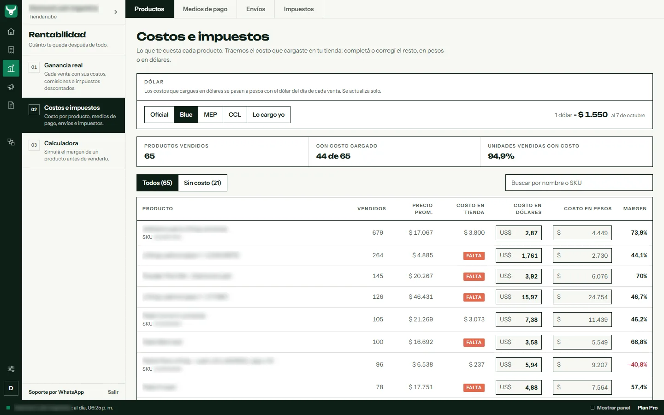
Task: Open the document page icon in sidebar
Action: (11, 105)
